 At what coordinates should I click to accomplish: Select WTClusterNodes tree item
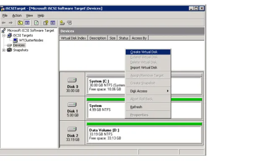[31, 40]
